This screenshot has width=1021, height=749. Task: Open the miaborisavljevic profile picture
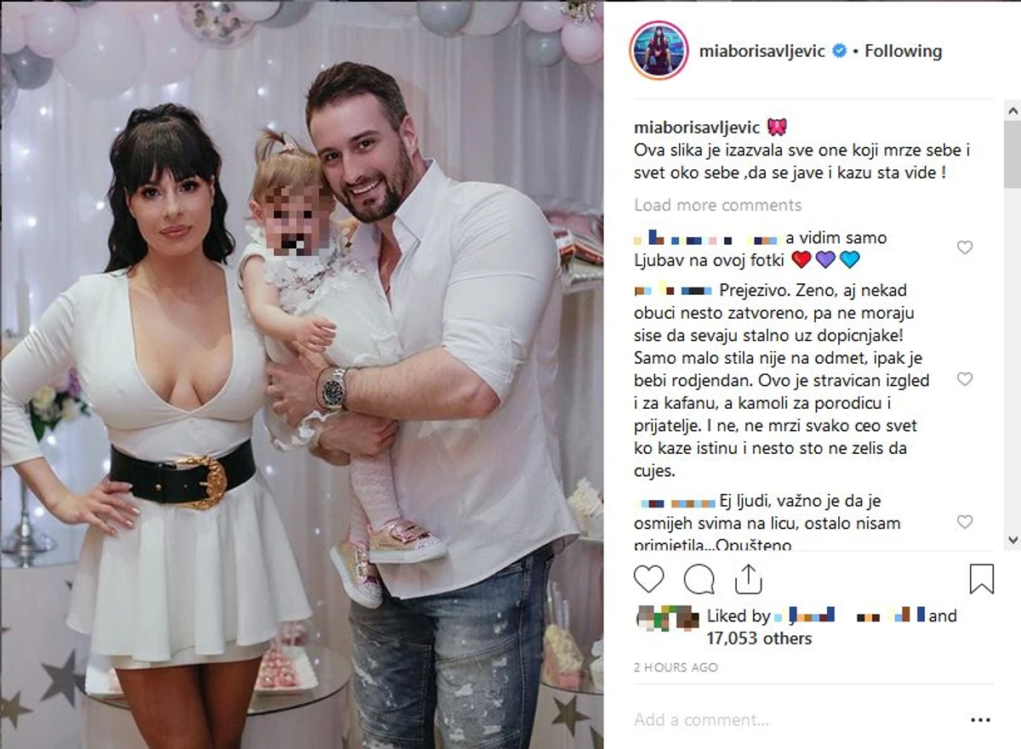[659, 50]
